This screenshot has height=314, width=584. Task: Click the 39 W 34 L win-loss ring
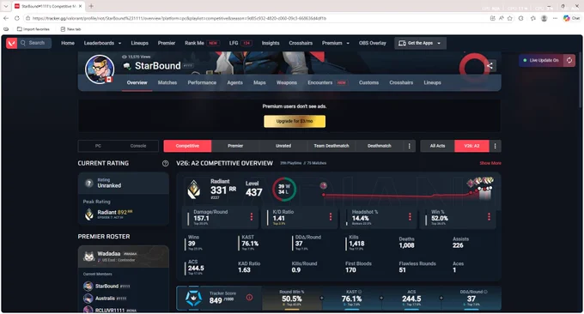284,189
